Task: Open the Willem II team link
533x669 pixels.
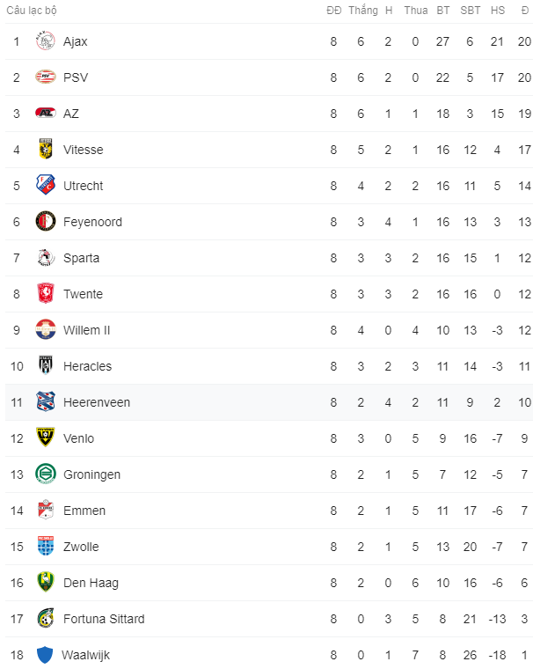Action: (x=87, y=330)
